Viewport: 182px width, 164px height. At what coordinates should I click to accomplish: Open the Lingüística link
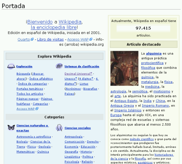coord(72,157)
